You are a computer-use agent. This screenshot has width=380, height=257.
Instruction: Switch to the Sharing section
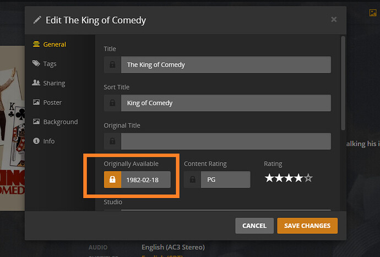[x=54, y=83]
